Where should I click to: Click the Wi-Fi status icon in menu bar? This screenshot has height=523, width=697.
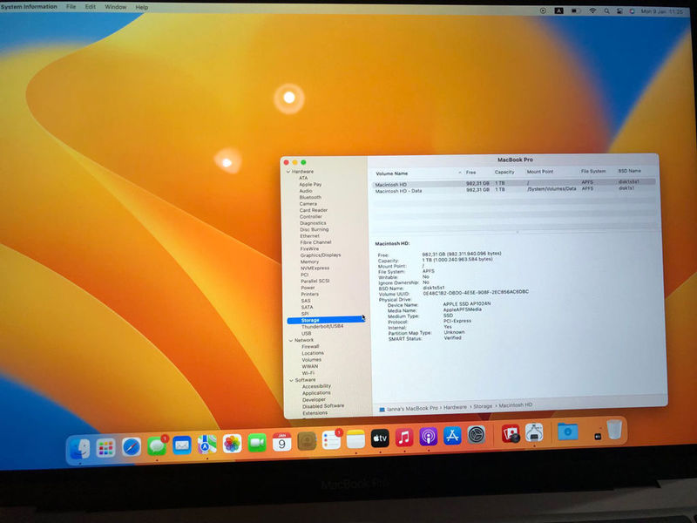[592, 11]
